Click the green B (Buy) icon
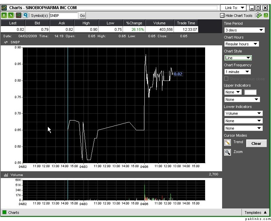The width and height of the screenshot is (271, 221). point(4,15)
